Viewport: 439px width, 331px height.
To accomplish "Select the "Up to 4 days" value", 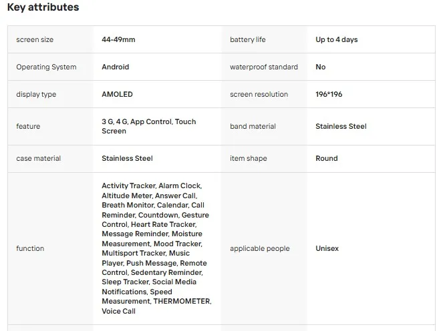I will (x=336, y=40).
